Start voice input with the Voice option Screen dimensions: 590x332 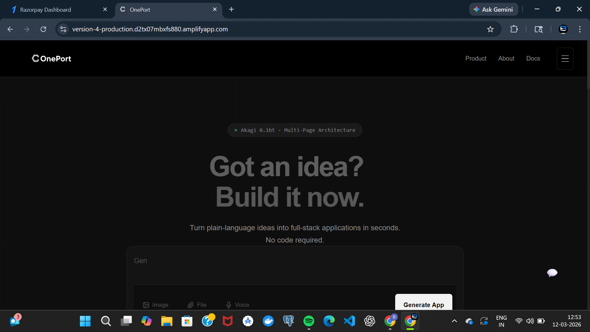coord(237,305)
